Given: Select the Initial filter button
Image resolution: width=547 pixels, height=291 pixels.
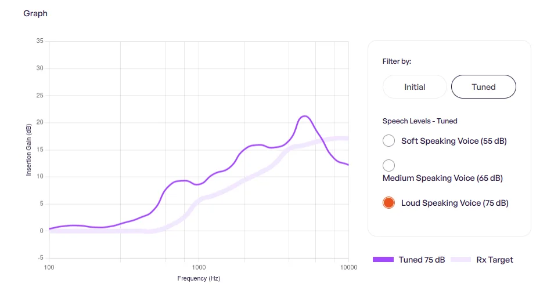Looking at the screenshot, I should (x=415, y=87).
